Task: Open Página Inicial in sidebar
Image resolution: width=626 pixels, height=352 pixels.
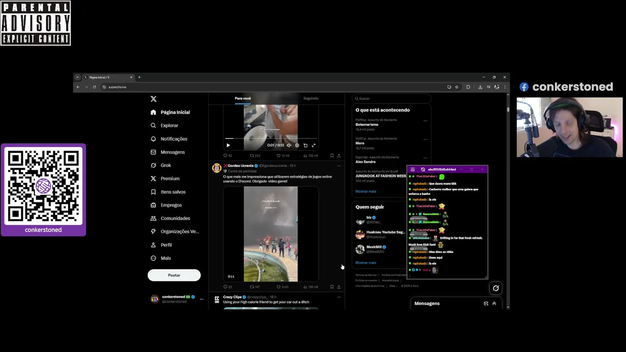Action: pyautogui.click(x=170, y=112)
